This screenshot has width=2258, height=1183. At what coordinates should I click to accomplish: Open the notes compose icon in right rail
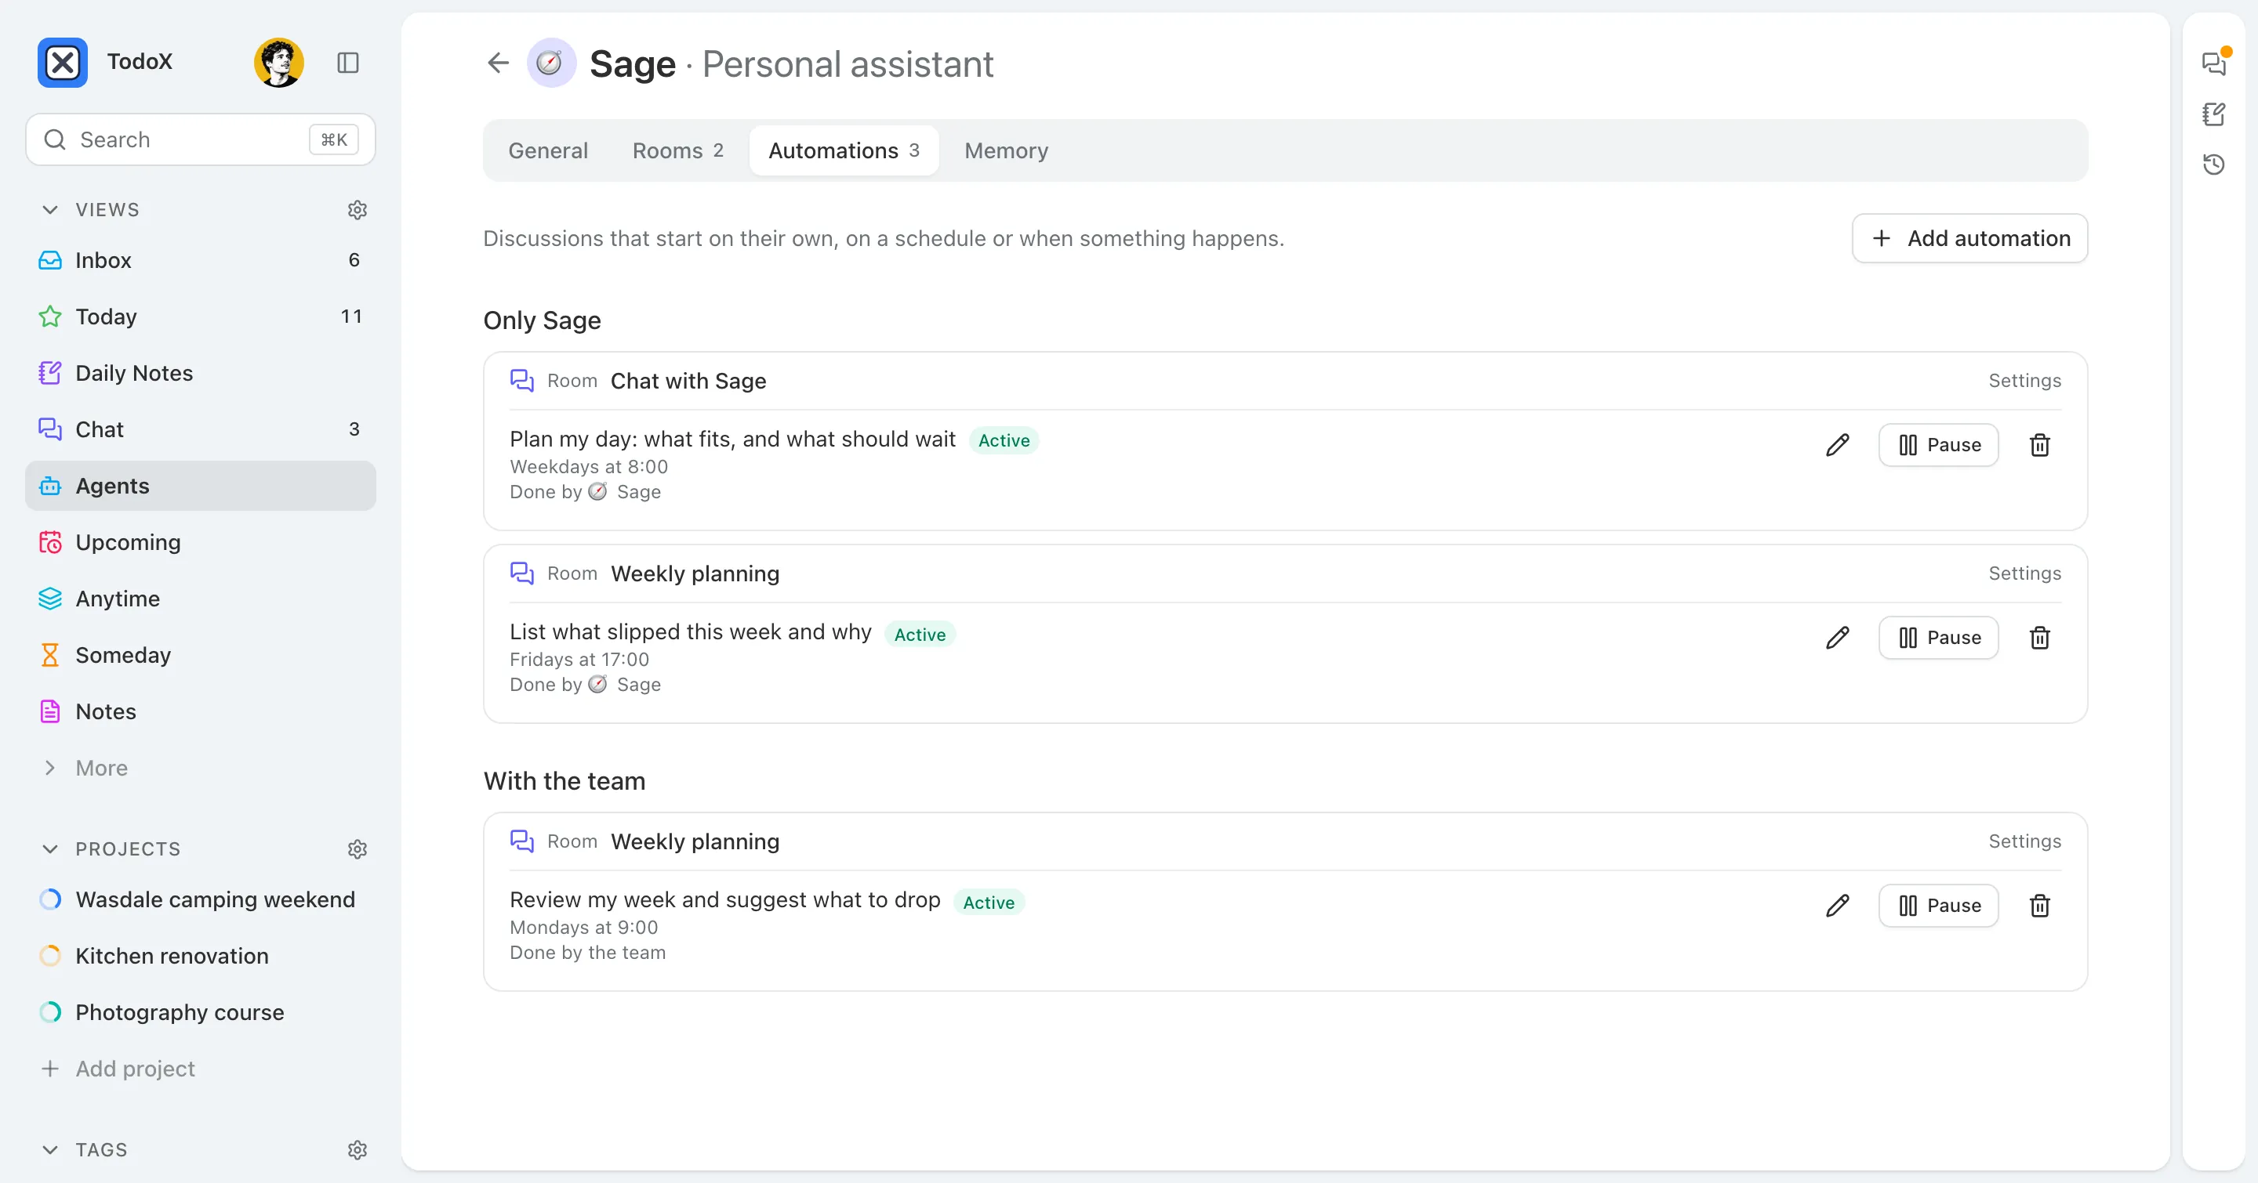(x=2214, y=114)
